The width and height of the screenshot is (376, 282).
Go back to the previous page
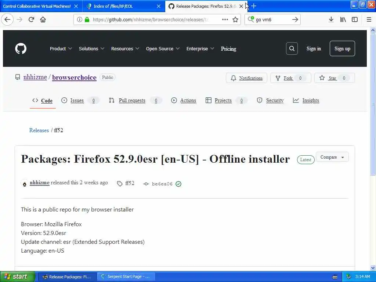[x=7, y=20]
